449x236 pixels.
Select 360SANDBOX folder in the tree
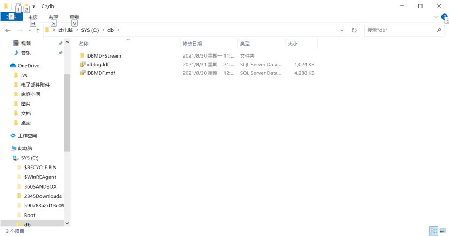[40, 186]
